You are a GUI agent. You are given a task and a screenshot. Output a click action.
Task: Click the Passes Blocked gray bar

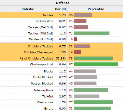click(85, 83)
